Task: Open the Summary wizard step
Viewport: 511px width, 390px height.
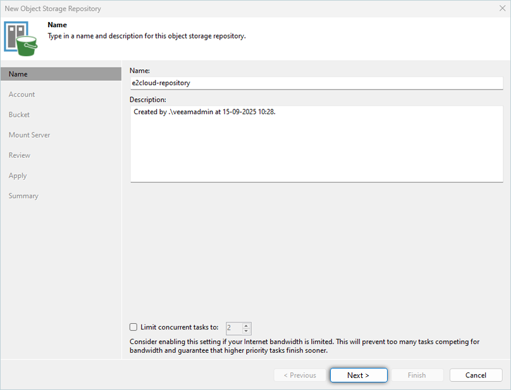Action: 23,196
